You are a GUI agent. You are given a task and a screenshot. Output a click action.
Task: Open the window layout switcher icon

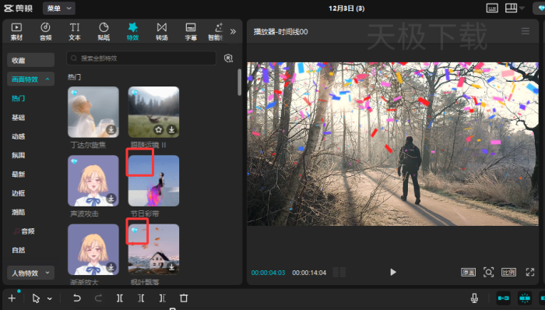[511, 8]
